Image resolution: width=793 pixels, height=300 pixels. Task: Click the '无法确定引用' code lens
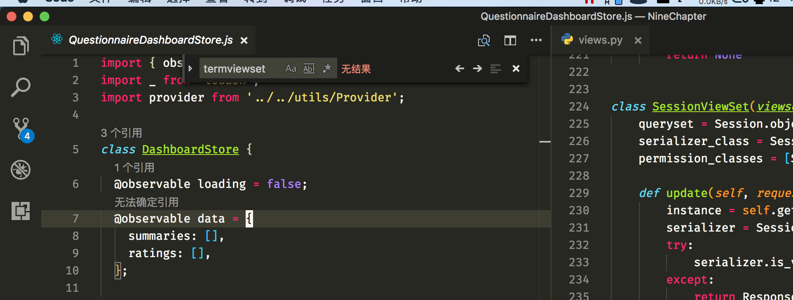click(x=146, y=202)
